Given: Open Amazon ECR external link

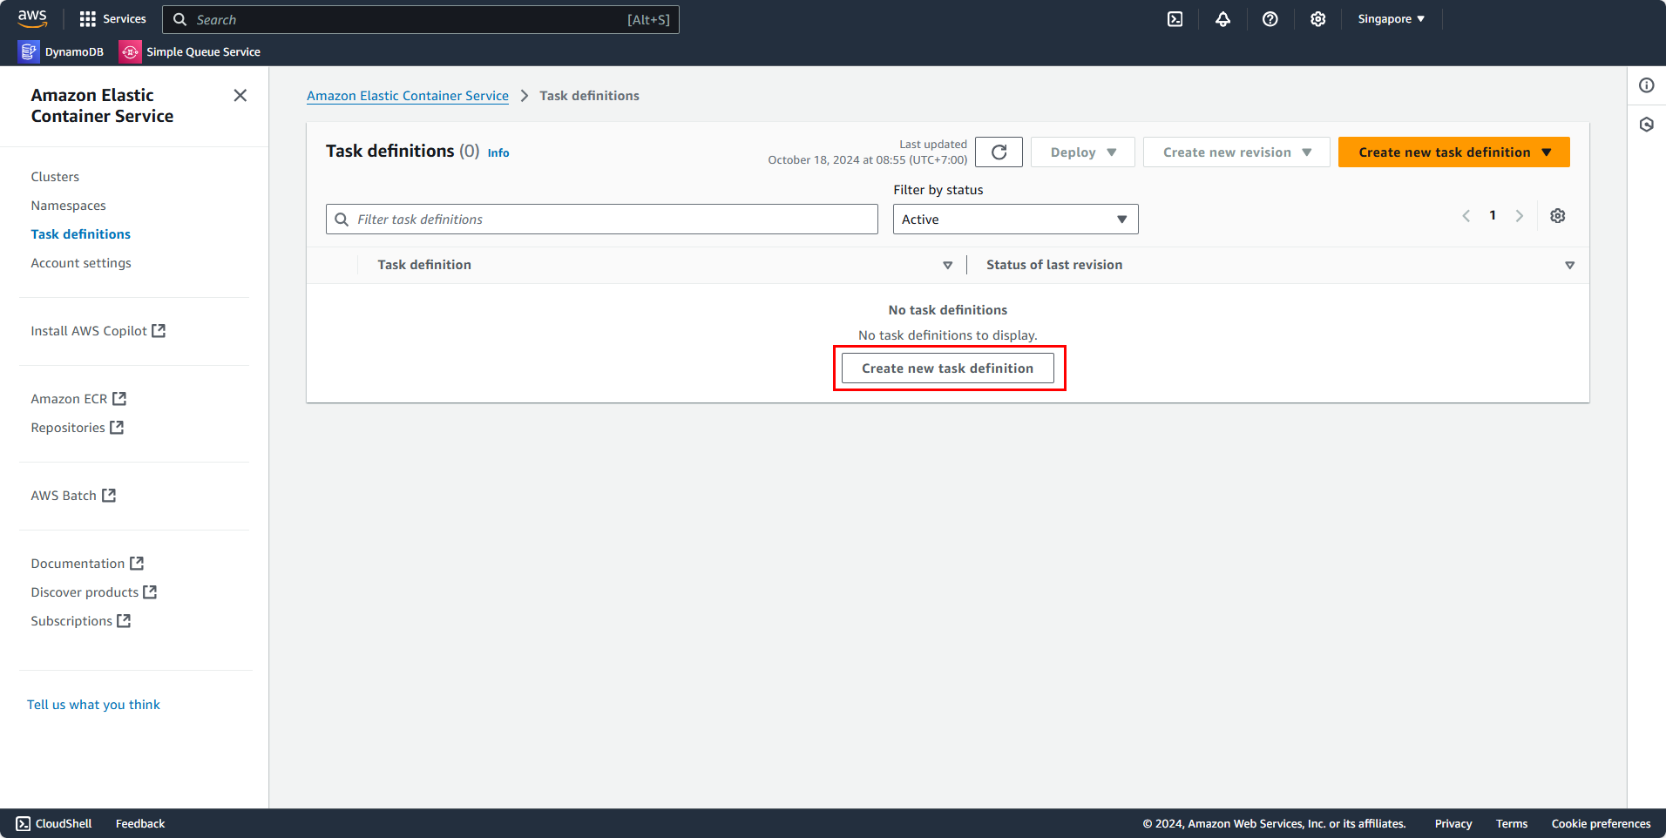Looking at the screenshot, I should [x=78, y=399].
